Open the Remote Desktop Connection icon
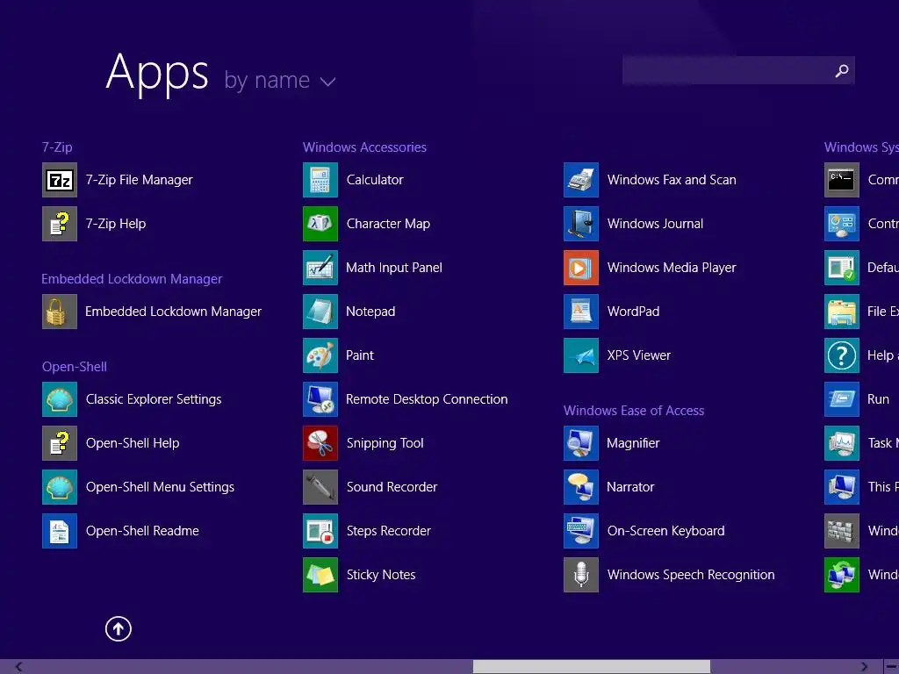This screenshot has width=899, height=674. click(320, 399)
